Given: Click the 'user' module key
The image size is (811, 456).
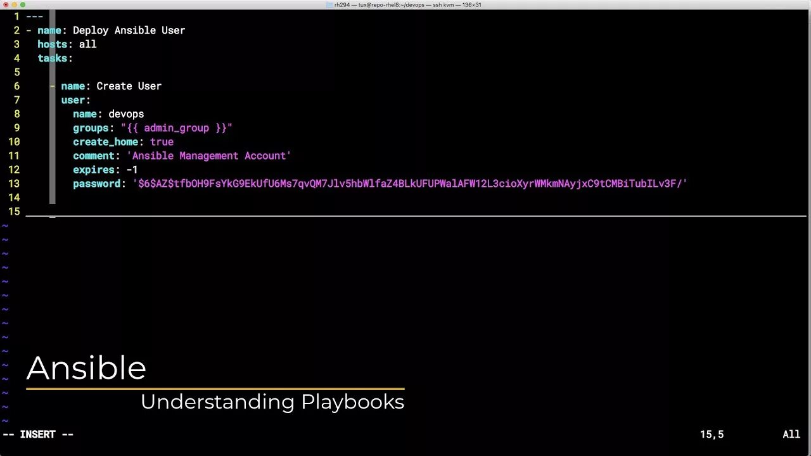Looking at the screenshot, I should point(73,100).
